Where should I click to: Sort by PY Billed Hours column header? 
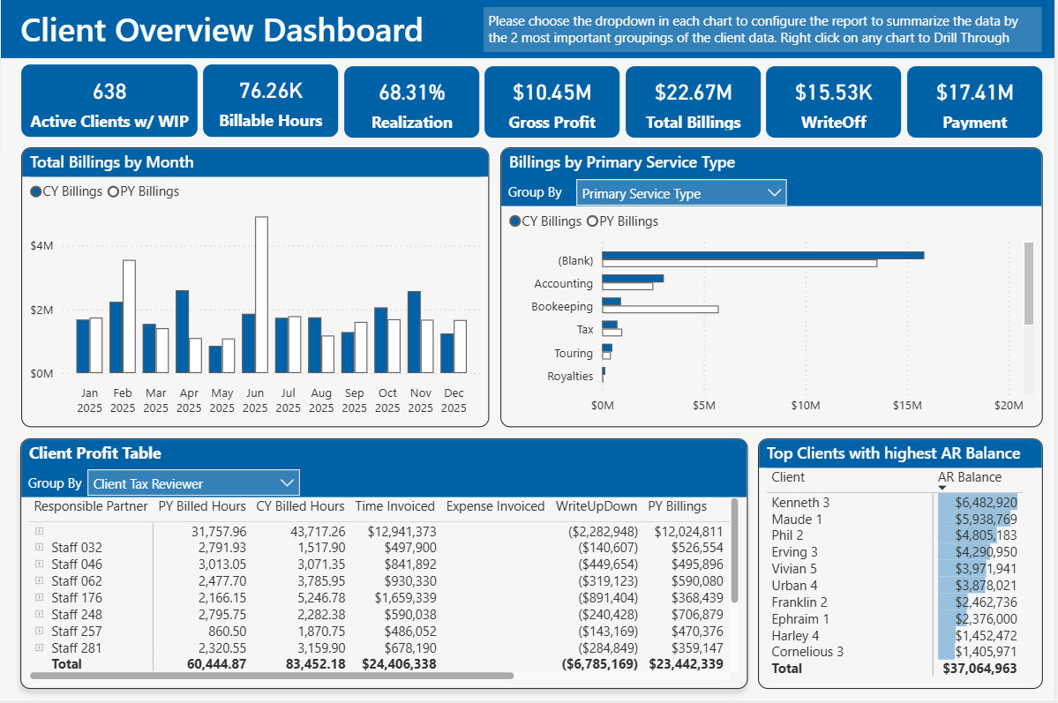click(202, 506)
